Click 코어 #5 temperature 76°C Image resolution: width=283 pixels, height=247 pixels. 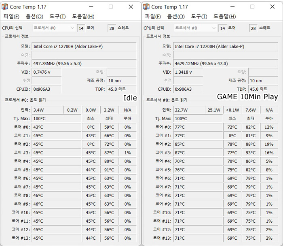[x=198, y=170]
